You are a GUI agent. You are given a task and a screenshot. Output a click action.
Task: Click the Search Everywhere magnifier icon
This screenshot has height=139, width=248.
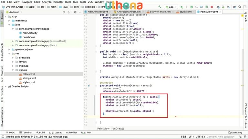click(240, 6)
